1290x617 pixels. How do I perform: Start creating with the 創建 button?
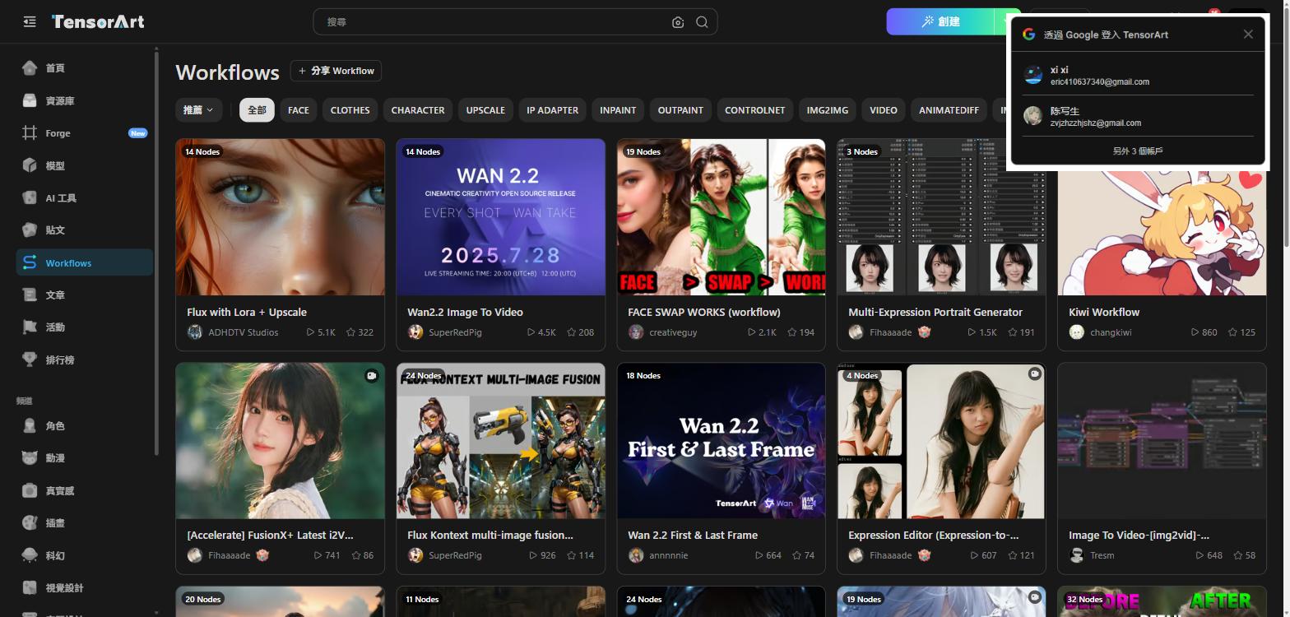coord(940,21)
